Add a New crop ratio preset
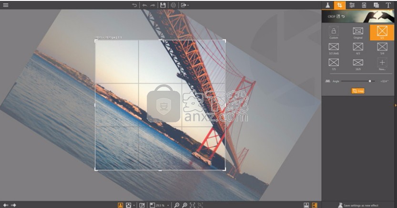This screenshot has height=208, width=397. (x=382, y=64)
